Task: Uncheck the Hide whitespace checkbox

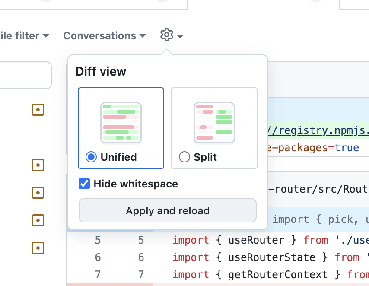Action: point(84,184)
